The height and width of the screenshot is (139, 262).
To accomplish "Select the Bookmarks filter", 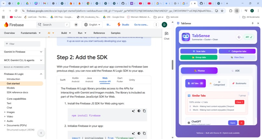I will tap(239, 83).
